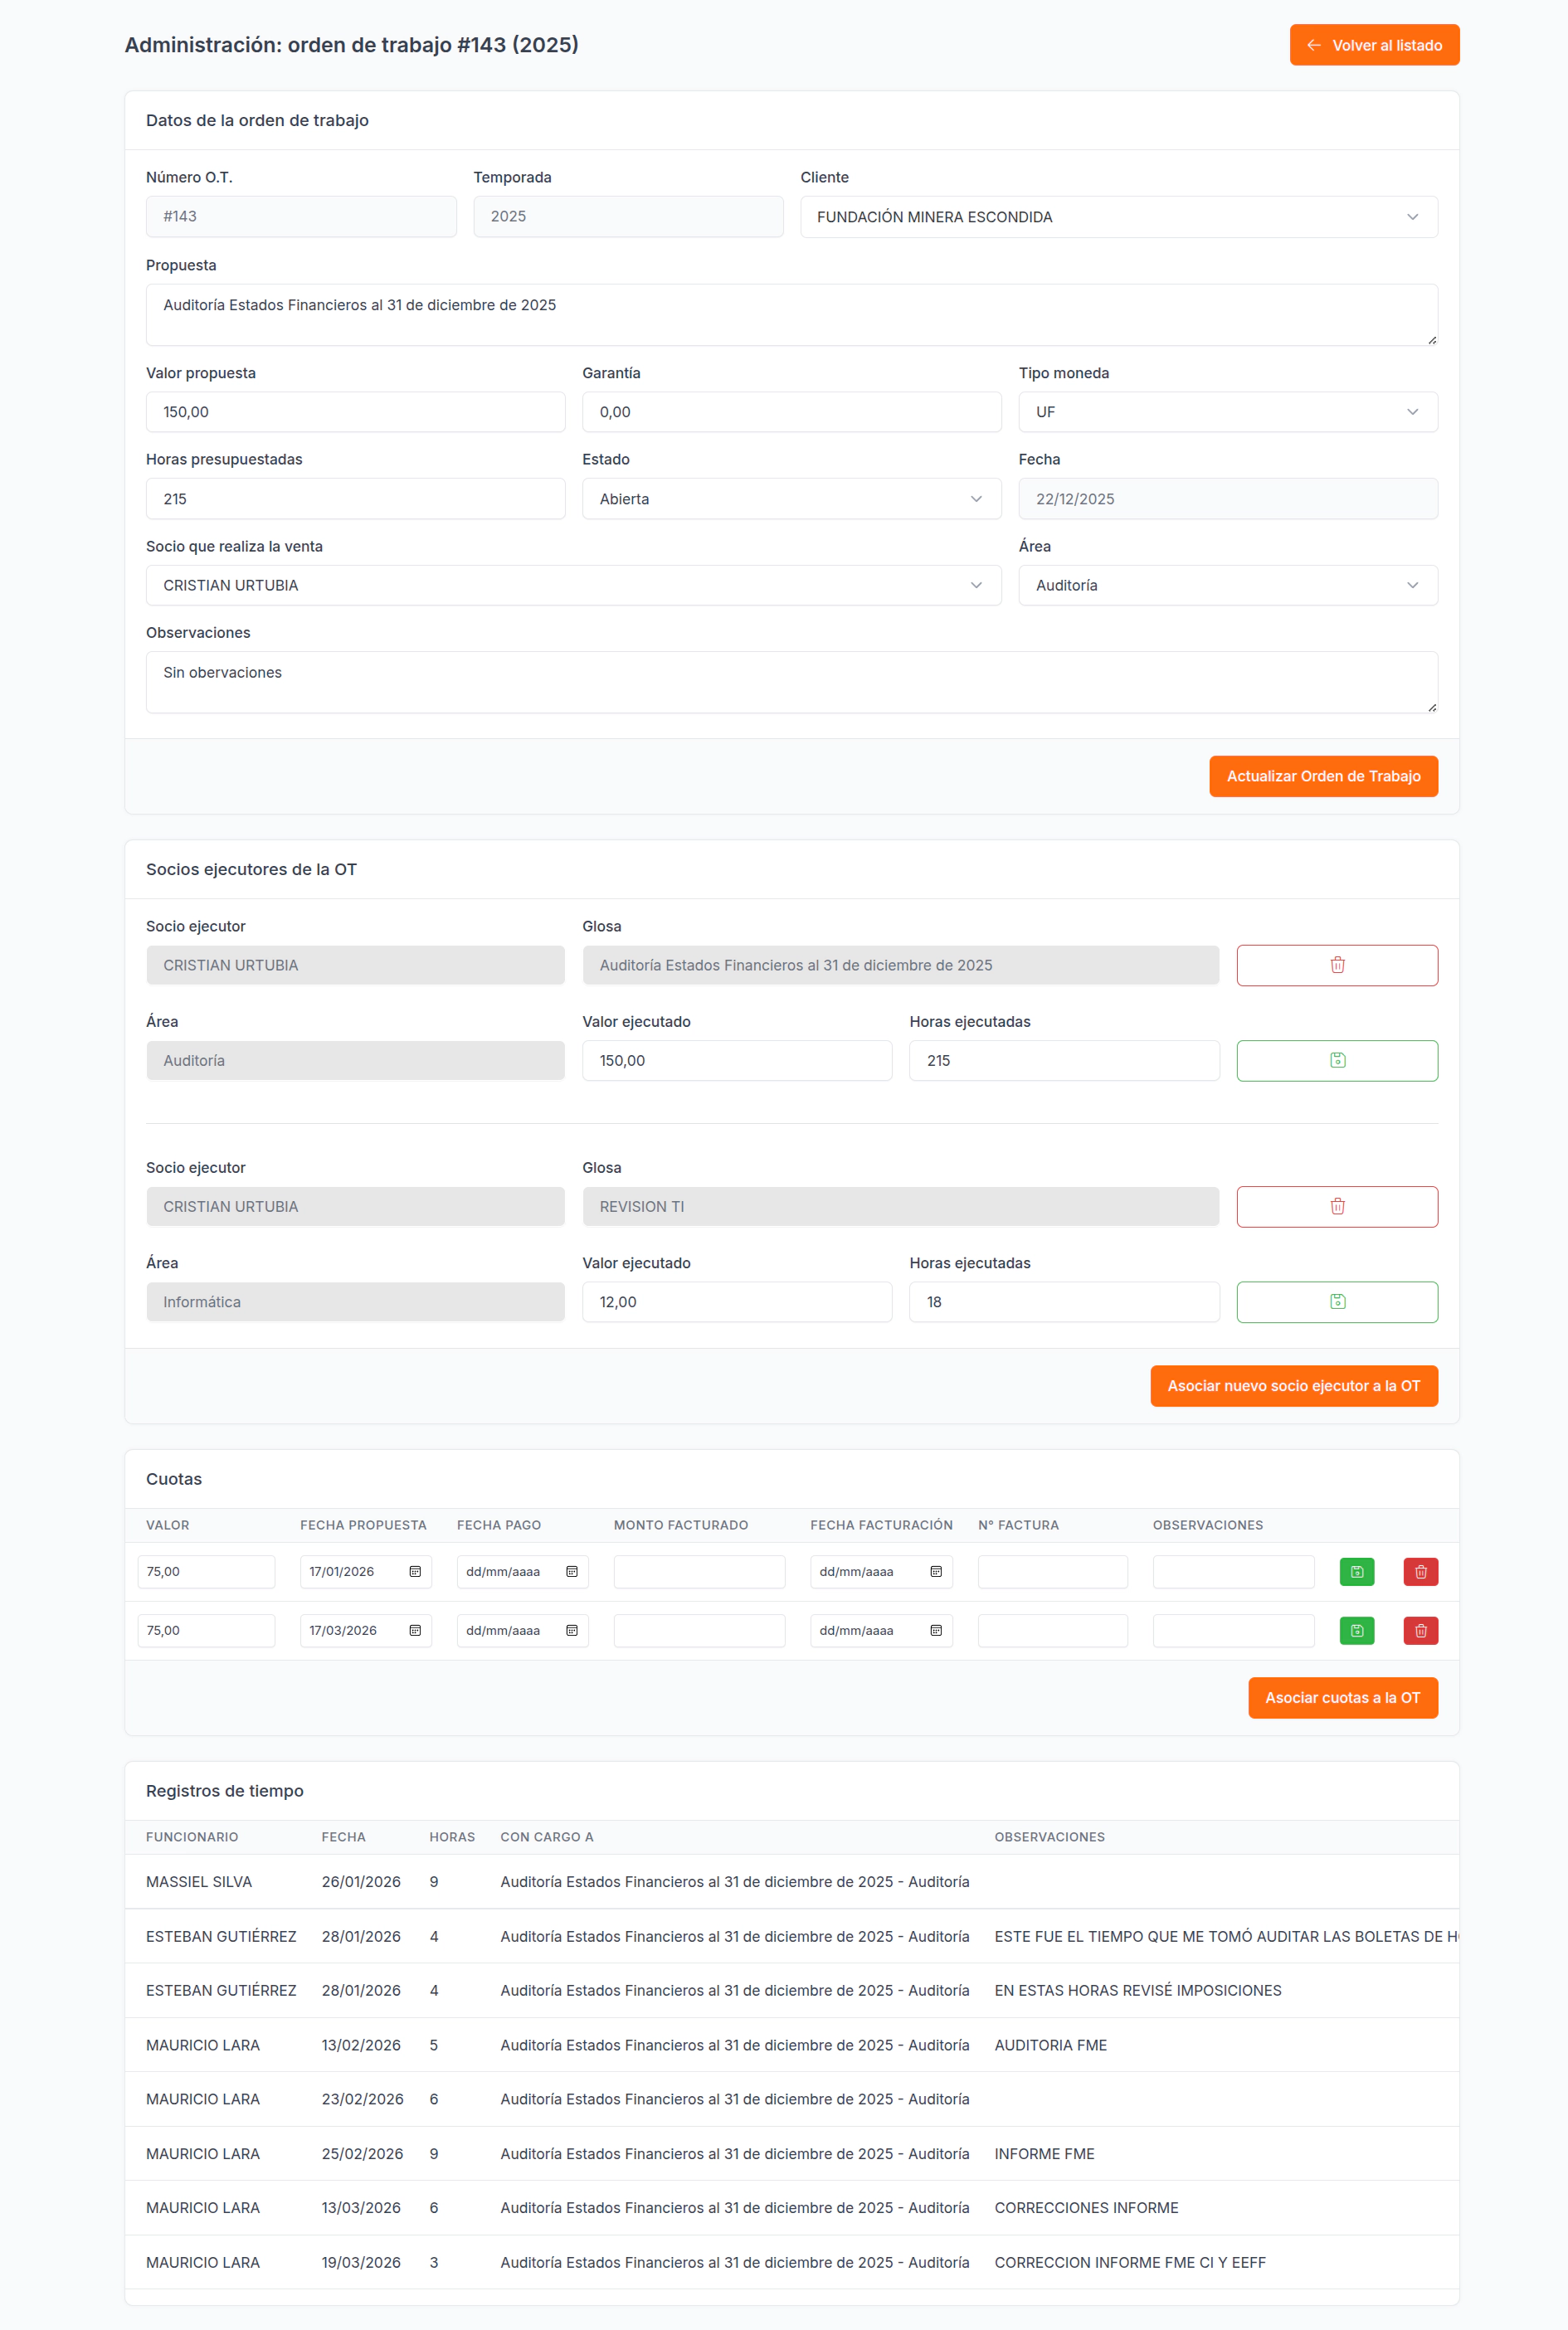Image resolution: width=1568 pixels, height=2330 pixels.
Task: Click Valor ejecutado field showing 150,00
Action: 736,1059
